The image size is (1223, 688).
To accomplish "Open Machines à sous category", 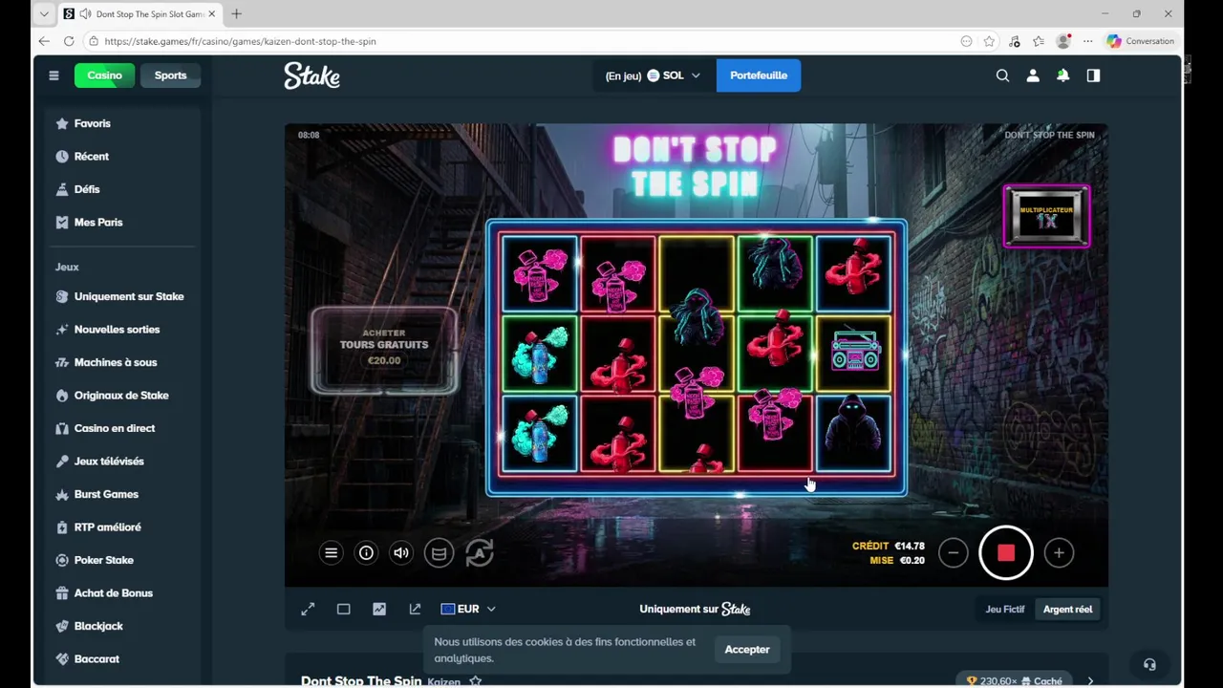I will pyautogui.click(x=117, y=362).
